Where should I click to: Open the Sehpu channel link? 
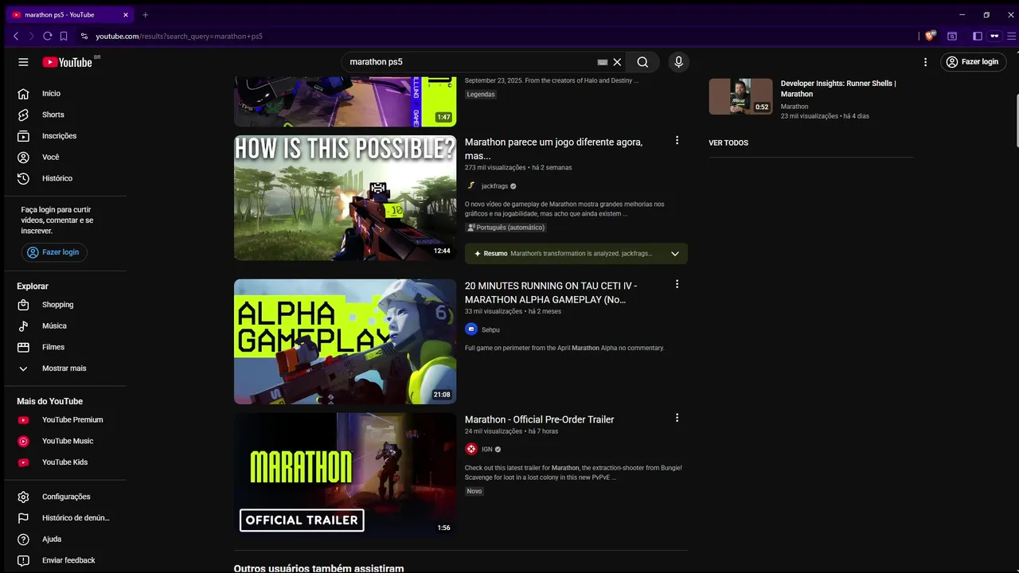point(490,329)
